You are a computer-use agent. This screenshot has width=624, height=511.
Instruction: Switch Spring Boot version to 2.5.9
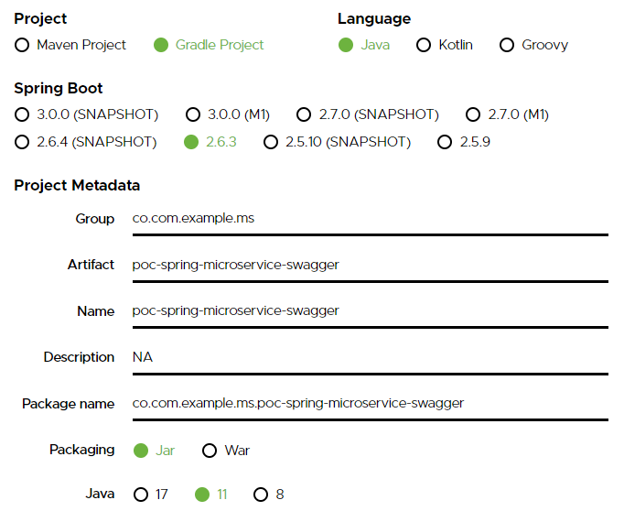coord(445,142)
